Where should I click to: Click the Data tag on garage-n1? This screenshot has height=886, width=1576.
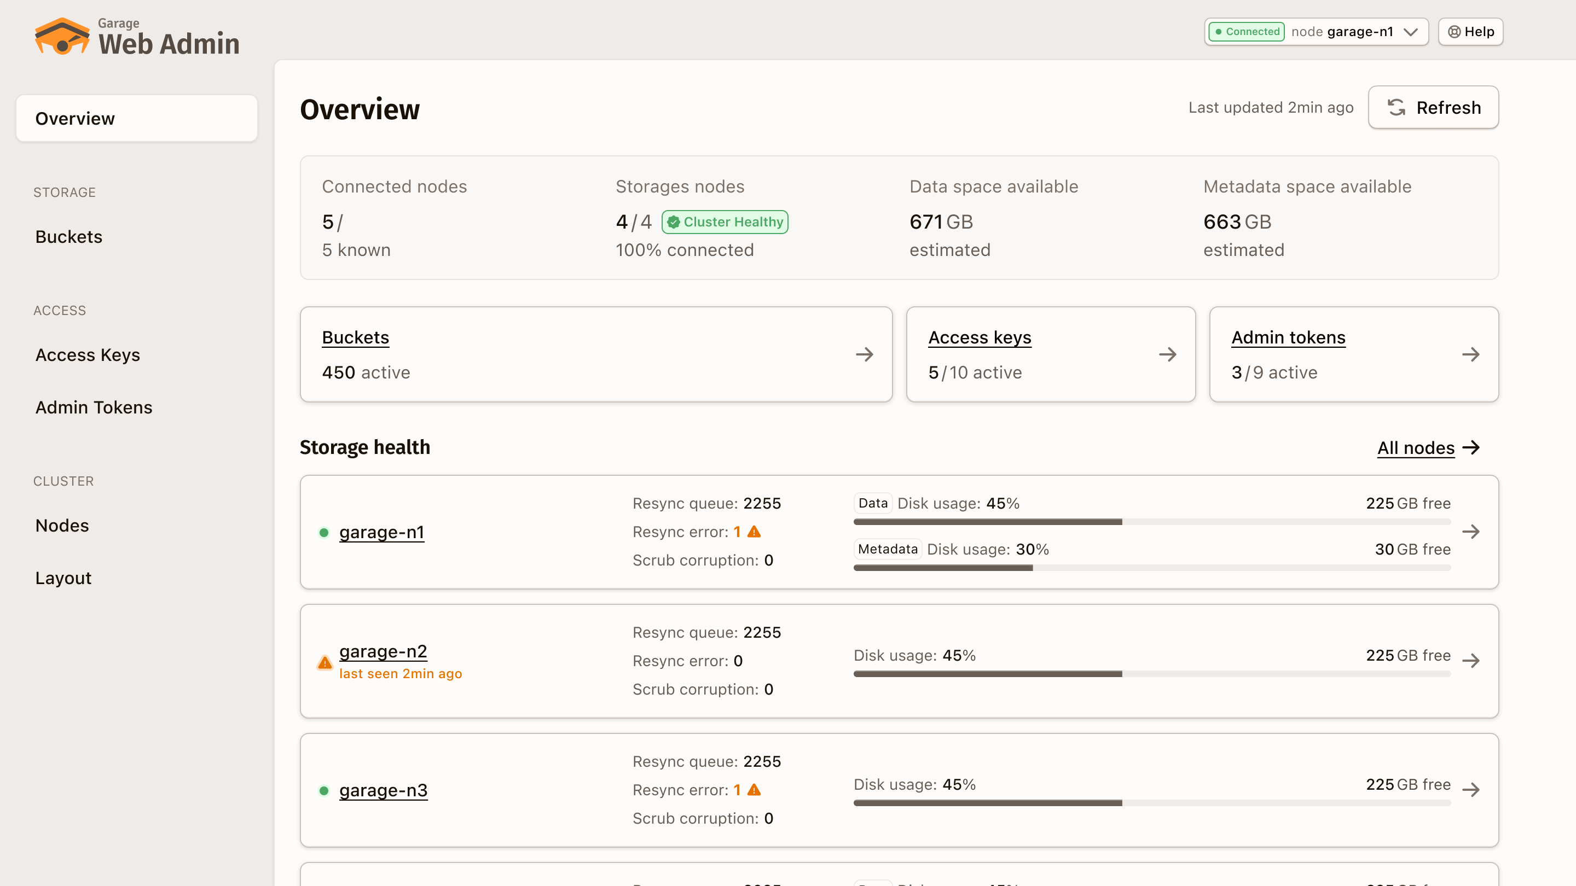873,503
